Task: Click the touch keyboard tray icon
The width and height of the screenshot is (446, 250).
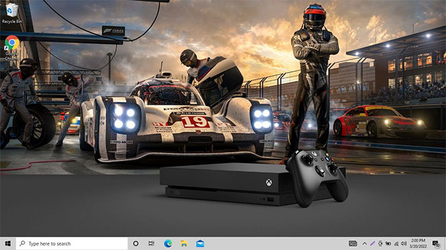Action: 353,243
